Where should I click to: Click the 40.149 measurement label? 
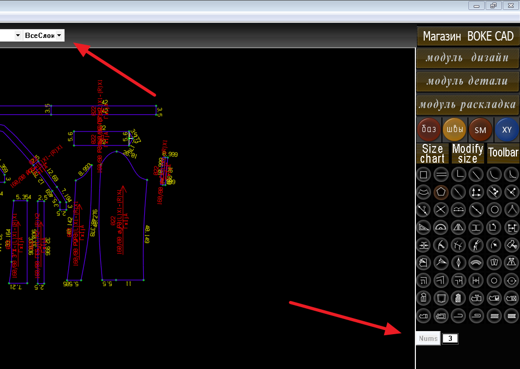147,234
